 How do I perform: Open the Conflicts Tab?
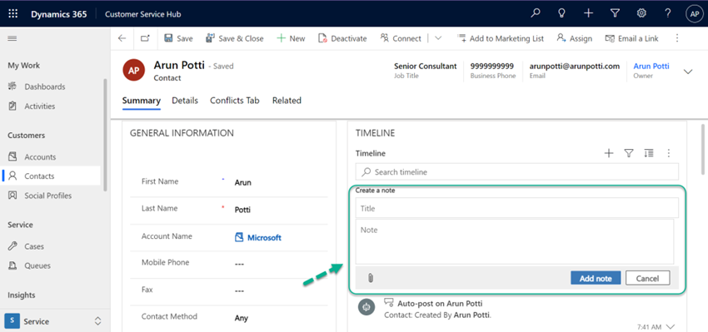[235, 101]
